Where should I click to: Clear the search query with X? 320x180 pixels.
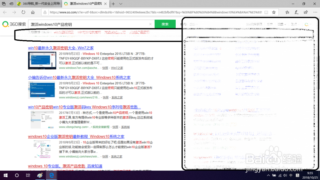click(150, 24)
